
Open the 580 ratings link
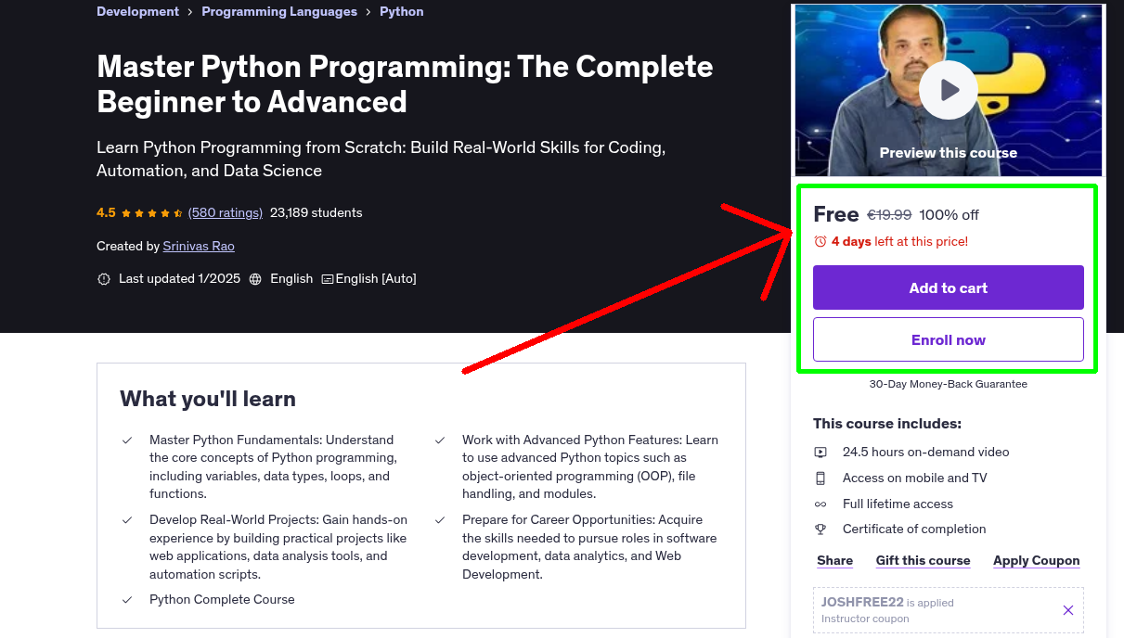[226, 213]
